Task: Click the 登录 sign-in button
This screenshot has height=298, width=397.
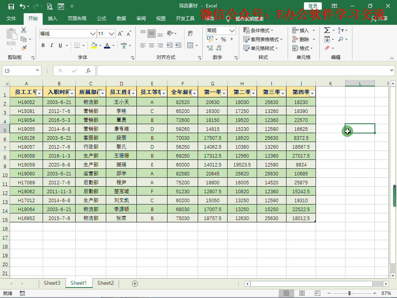Action: [313, 6]
